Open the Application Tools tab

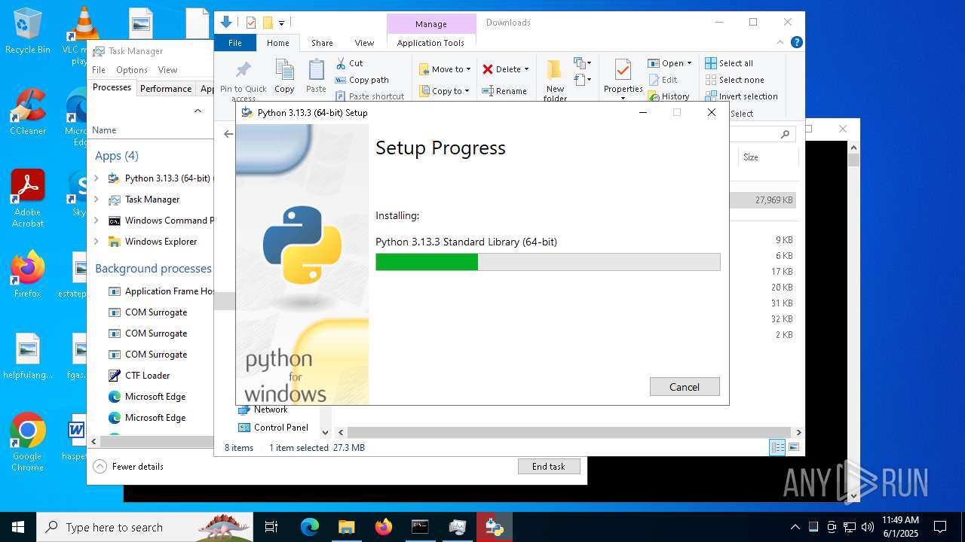(x=430, y=43)
